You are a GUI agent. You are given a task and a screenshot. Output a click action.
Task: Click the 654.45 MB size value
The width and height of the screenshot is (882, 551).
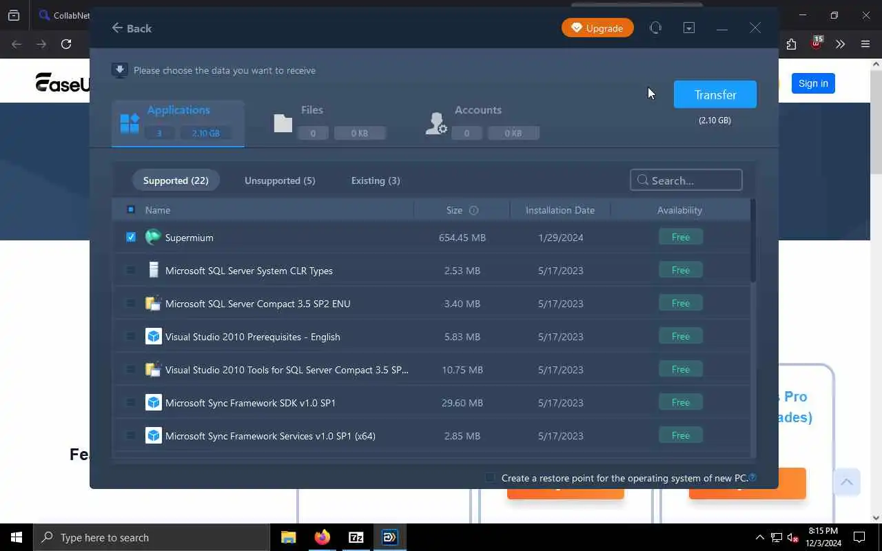coord(462,238)
